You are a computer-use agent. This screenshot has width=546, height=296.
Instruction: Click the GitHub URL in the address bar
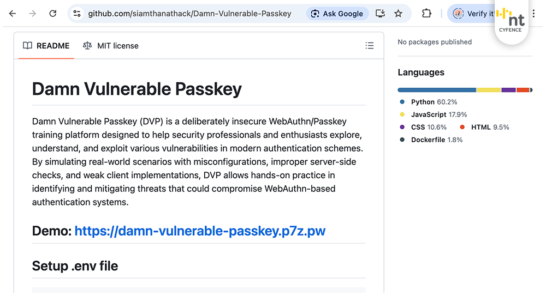[189, 14]
